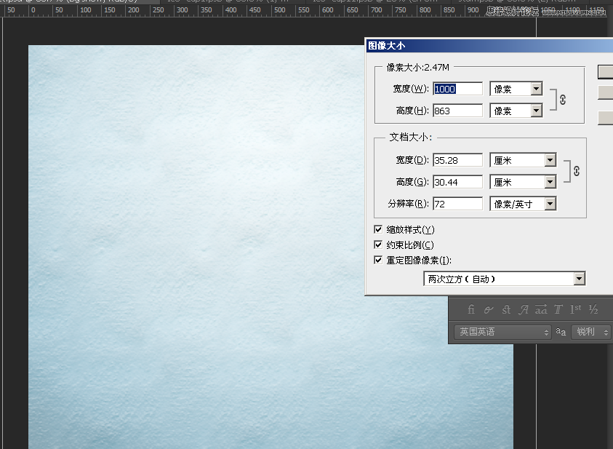The height and width of the screenshot is (449, 613).
Task: Open the 英国英语 language dropdown
Action: point(502,332)
